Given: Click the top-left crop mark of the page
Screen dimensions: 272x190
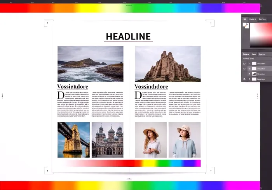Looking at the screenshot, I should point(48,23).
